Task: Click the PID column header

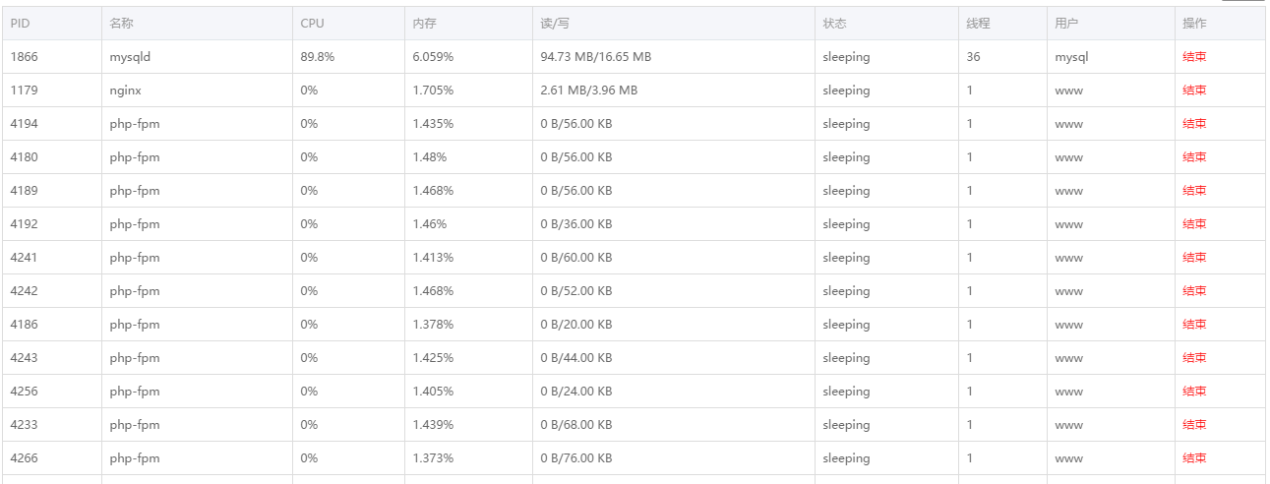Action: point(21,24)
